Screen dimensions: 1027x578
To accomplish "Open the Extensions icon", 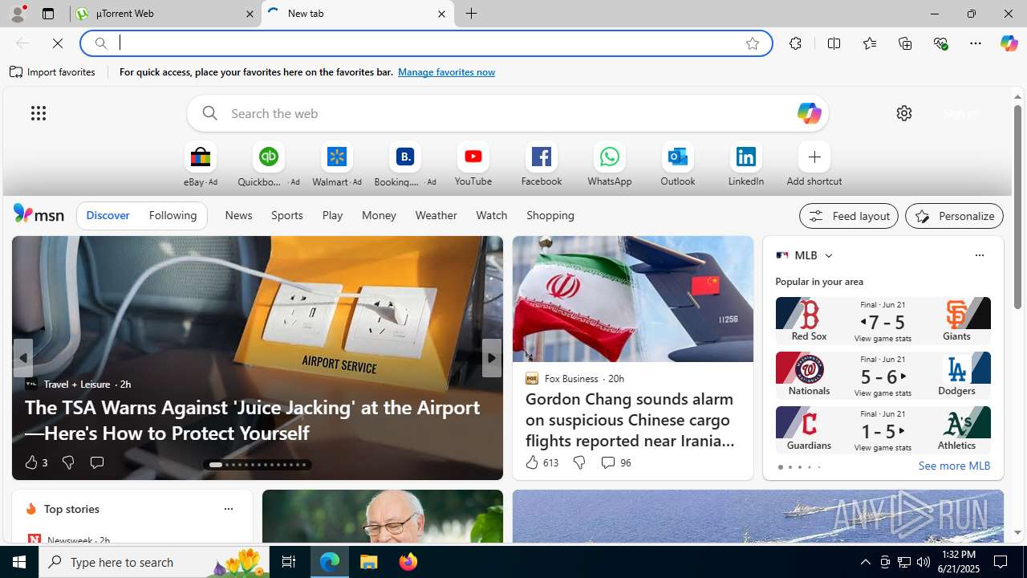I will 795,43.
